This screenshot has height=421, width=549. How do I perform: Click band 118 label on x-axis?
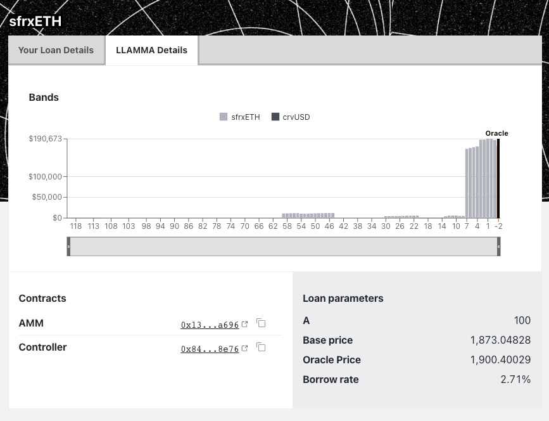pyautogui.click(x=76, y=226)
